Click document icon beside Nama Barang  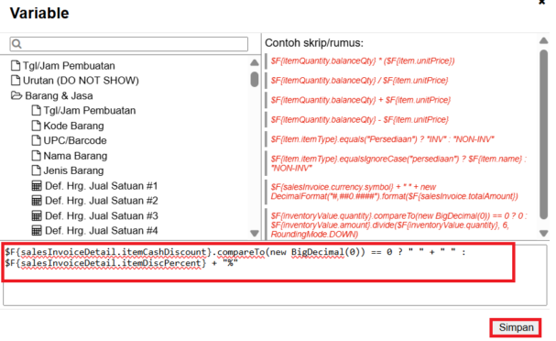(36, 156)
